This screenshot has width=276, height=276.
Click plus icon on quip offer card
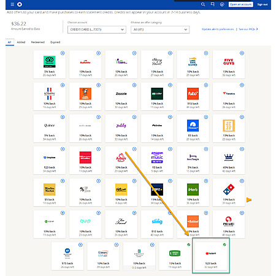pyautogui.click(x=98, y=213)
